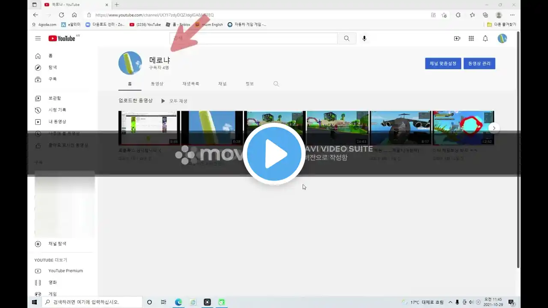Search within channel using tab-row magnifier
Screen dimensions: 548x308
276,84
